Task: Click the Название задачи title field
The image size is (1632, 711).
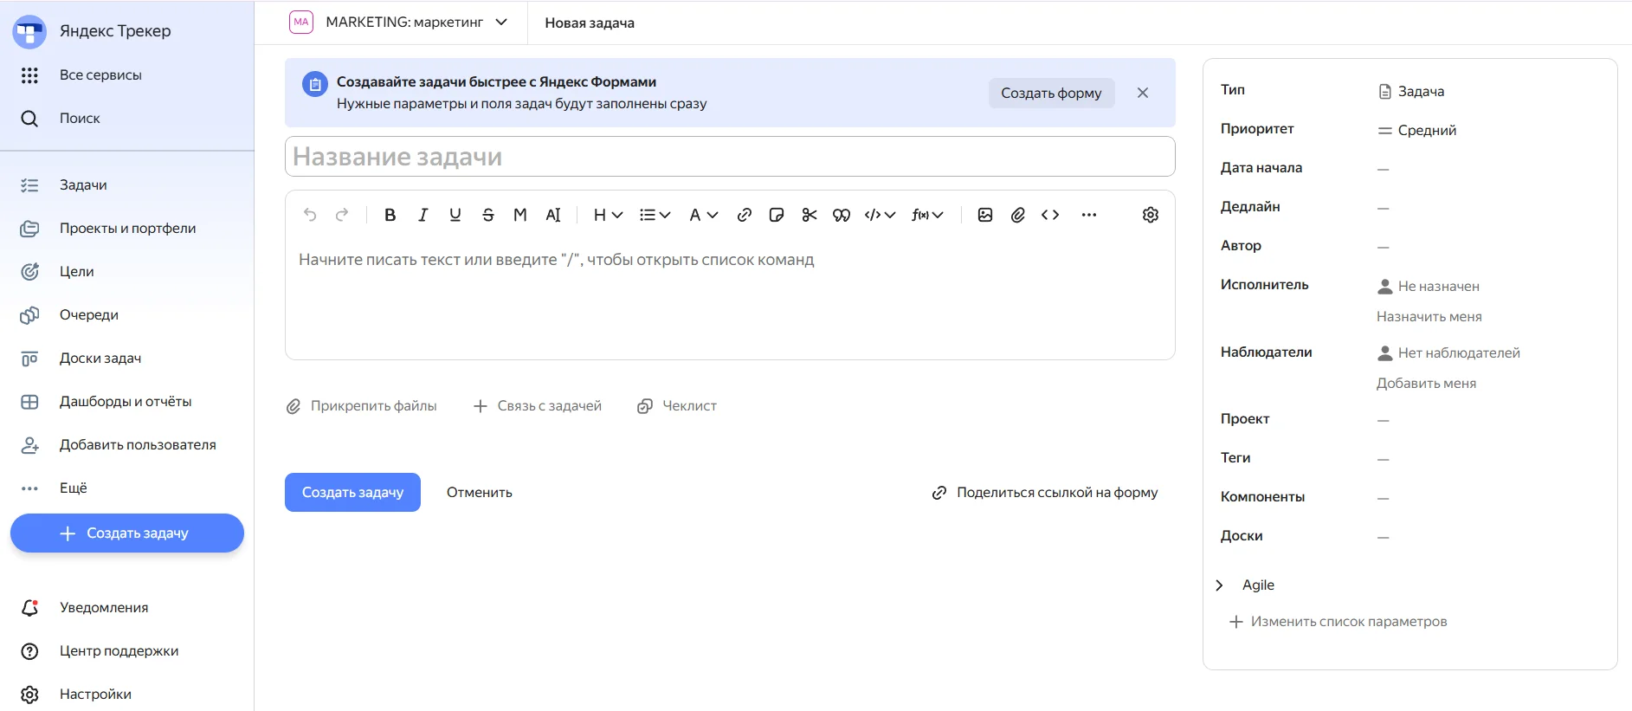Action: pyautogui.click(x=729, y=157)
